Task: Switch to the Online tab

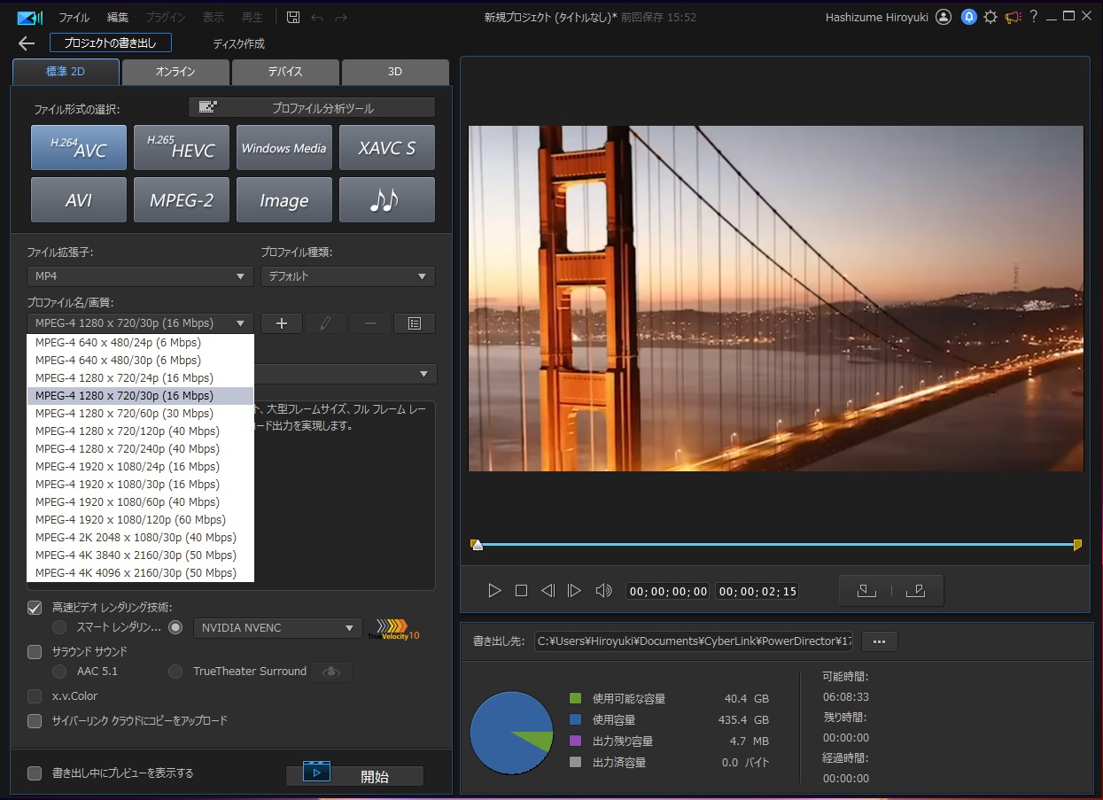Action: click(175, 72)
